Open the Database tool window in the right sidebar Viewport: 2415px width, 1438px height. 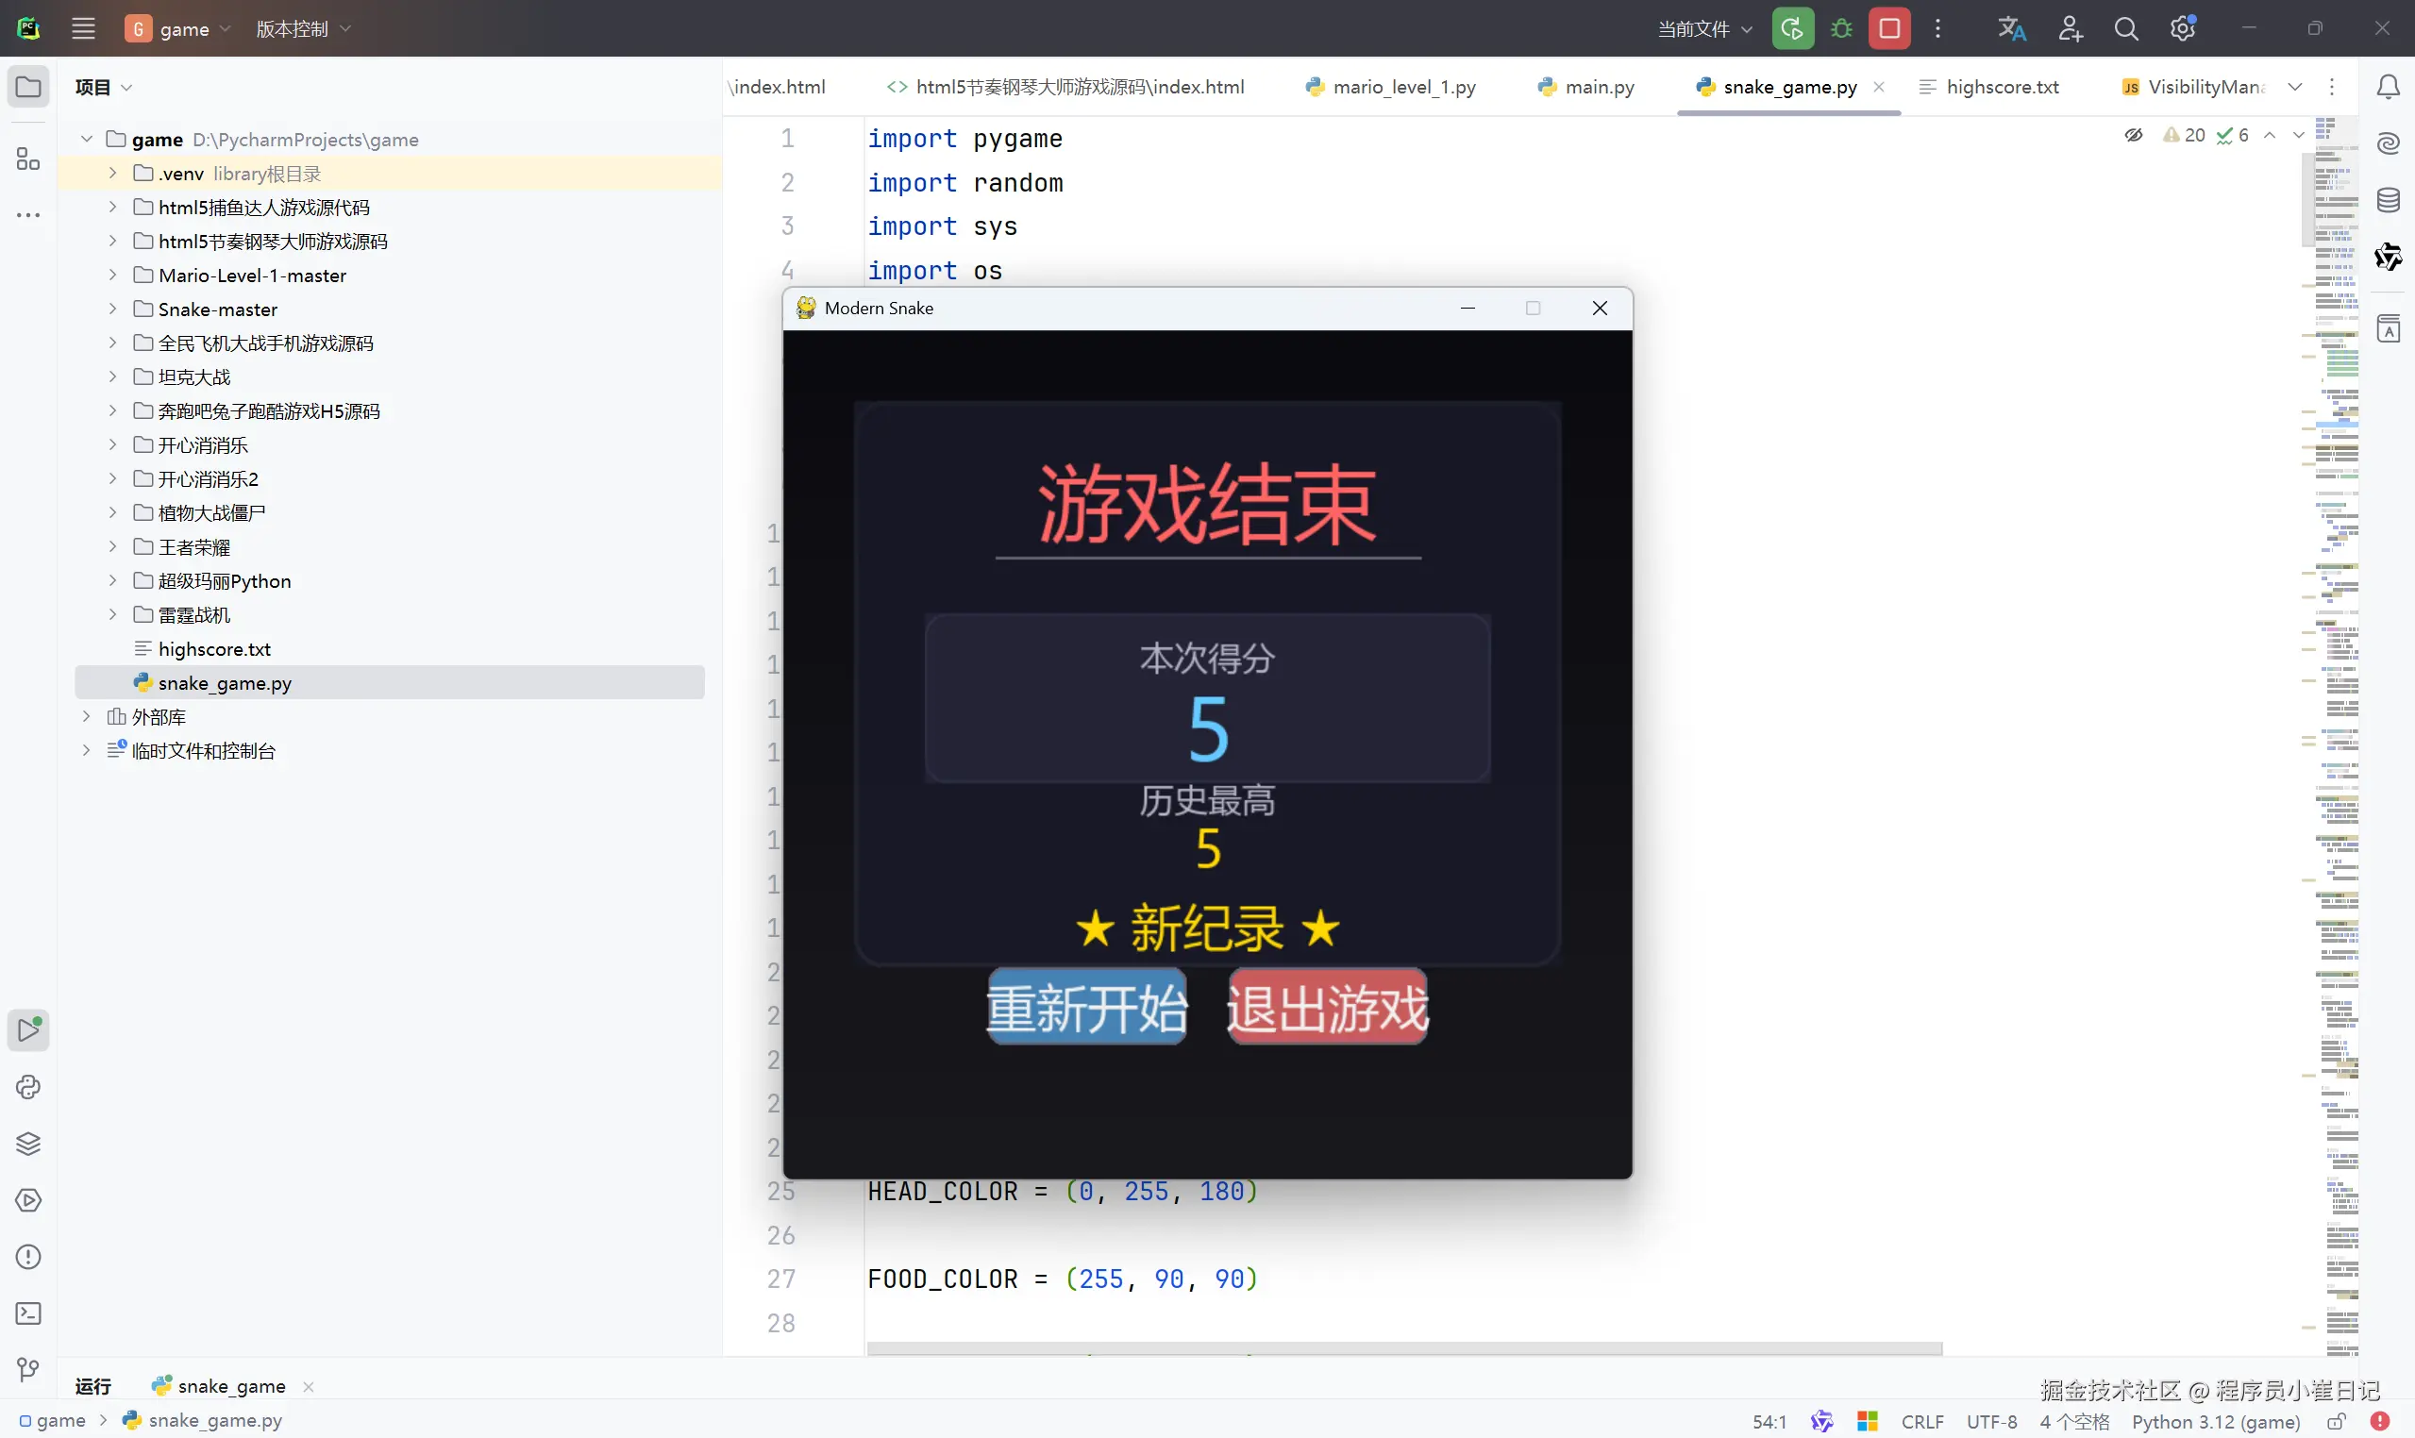[2388, 201]
